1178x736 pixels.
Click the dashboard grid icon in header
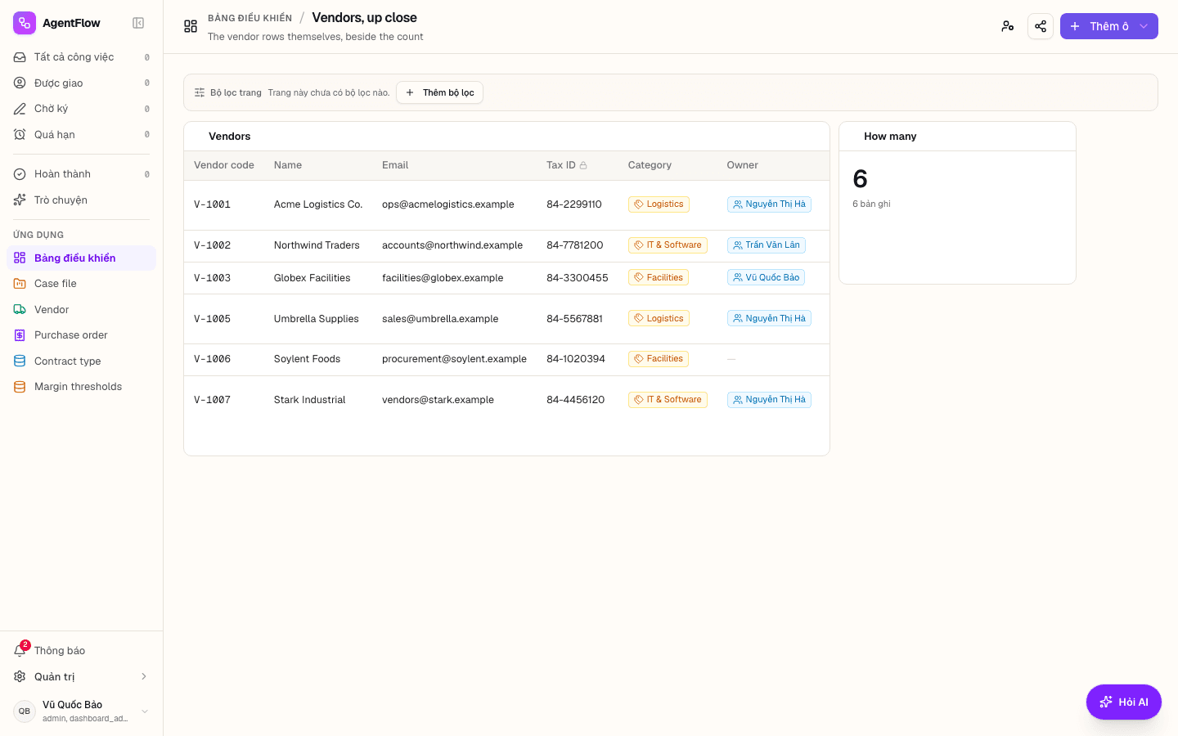tap(191, 26)
